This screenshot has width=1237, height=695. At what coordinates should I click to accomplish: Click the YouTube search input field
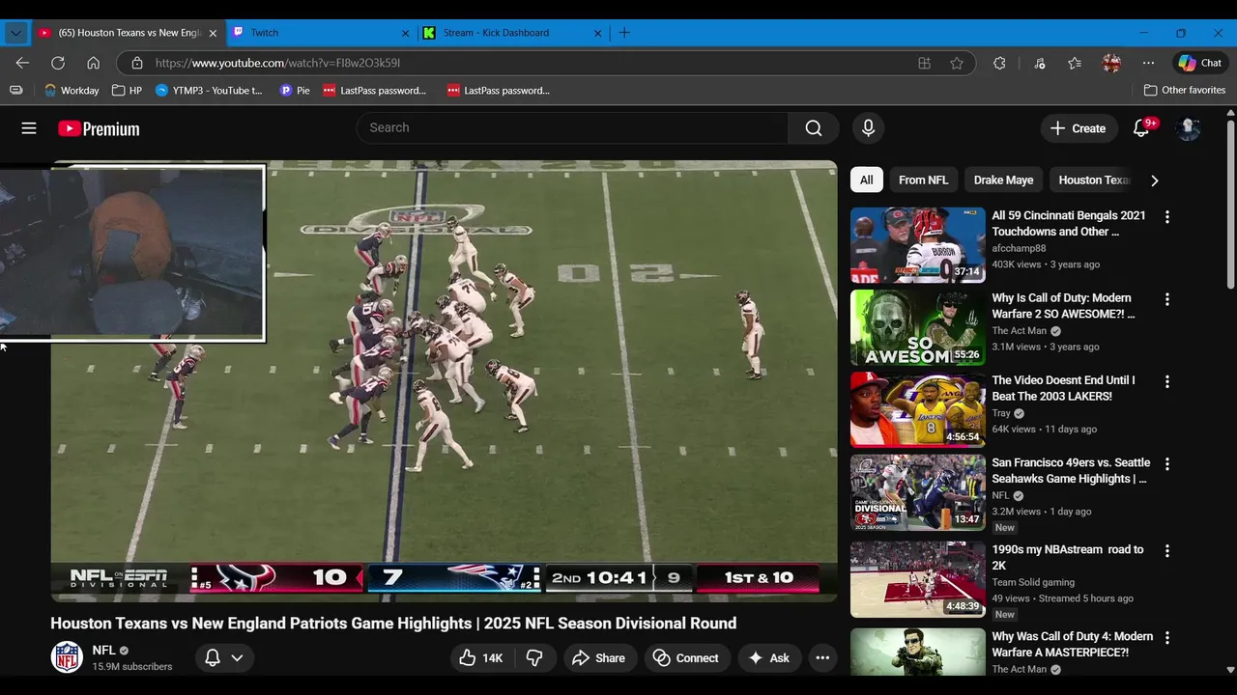(x=572, y=128)
